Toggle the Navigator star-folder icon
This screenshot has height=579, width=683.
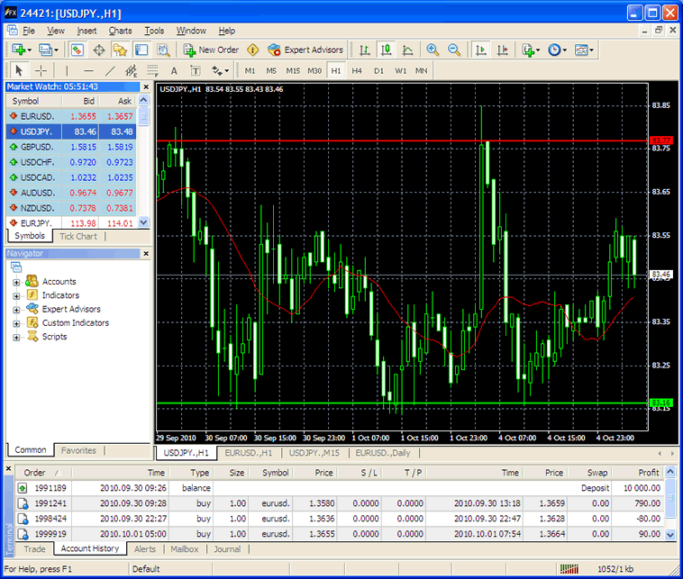pyautogui.click(x=120, y=50)
